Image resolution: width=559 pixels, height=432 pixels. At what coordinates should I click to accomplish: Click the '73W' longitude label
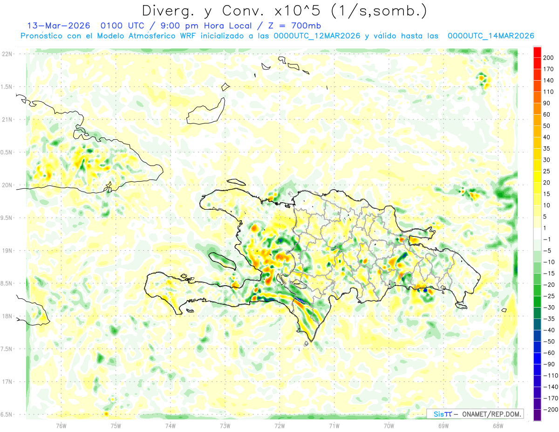coord(225,425)
